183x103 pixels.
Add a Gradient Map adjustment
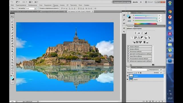[144, 42]
